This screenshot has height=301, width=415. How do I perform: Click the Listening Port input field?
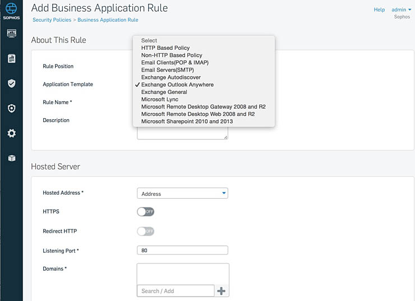tap(182, 251)
